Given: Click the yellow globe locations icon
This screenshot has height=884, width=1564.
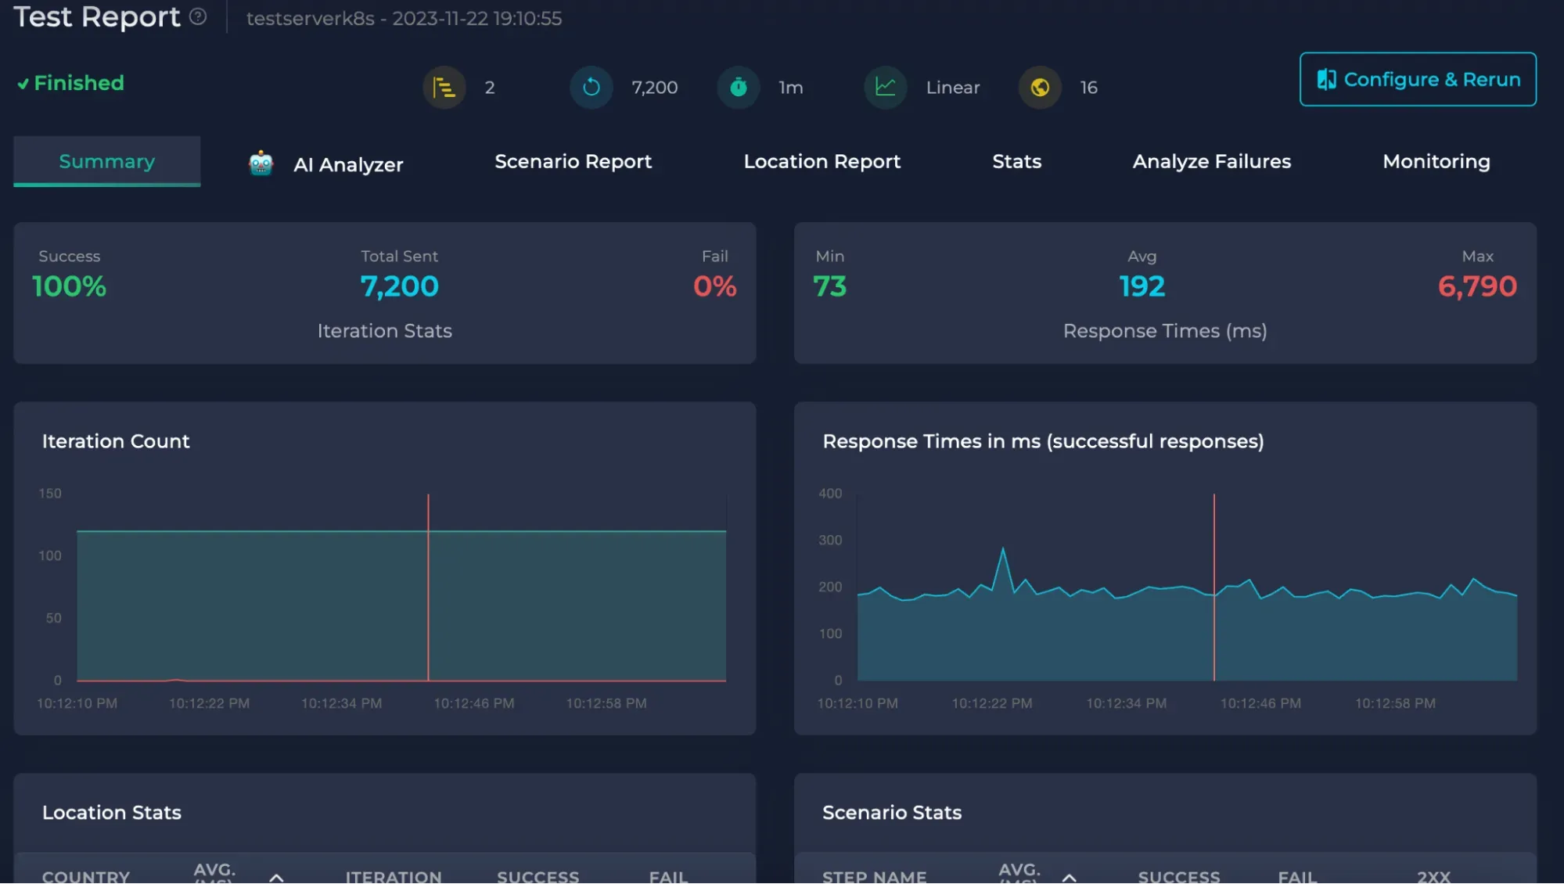Looking at the screenshot, I should (1039, 88).
